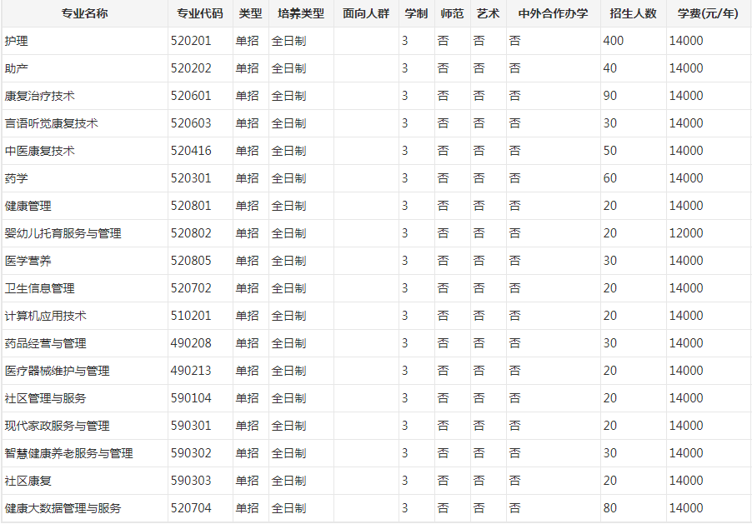Viewport: 752px width, 524px height.
Task: Click major code 490208
Action: [191, 343]
